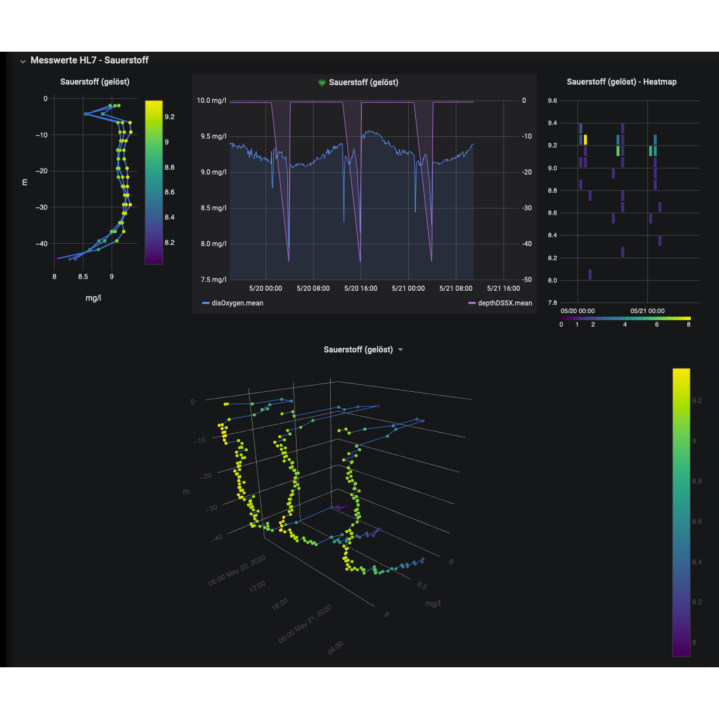The width and height of the screenshot is (719, 719).
Task: Click the large colorbar beside the 3D plot
Action: pos(681,511)
